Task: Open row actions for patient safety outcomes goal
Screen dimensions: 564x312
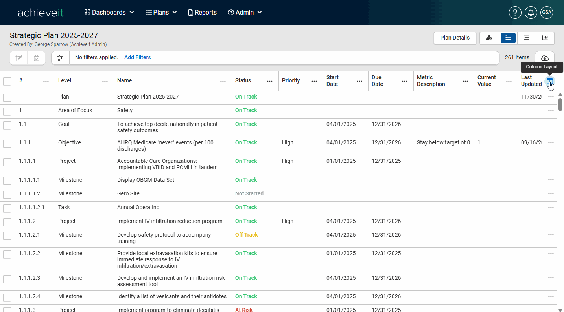Action: (x=551, y=124)
